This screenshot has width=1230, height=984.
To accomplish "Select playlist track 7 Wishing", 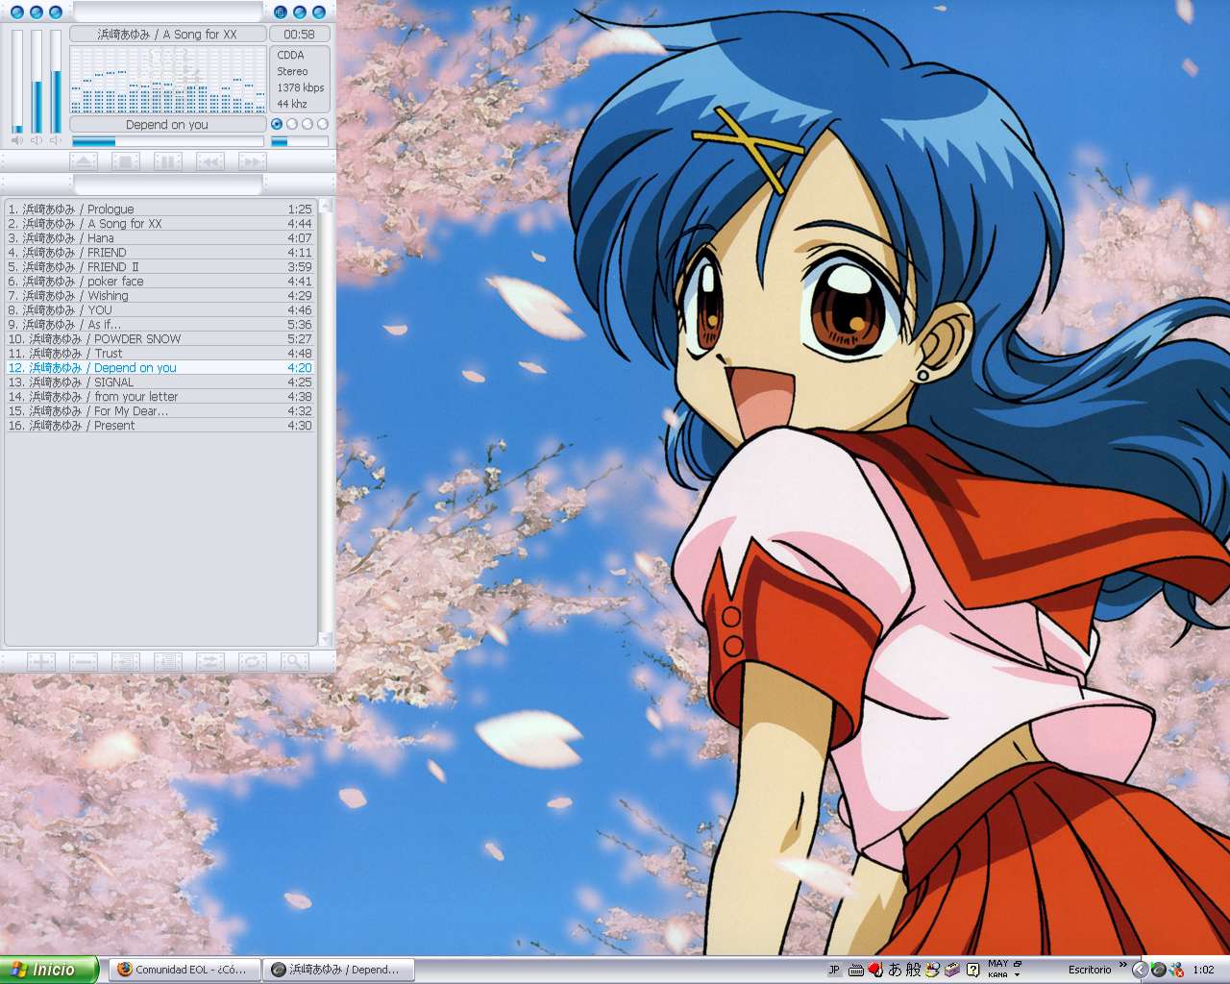I will tap(160, 295).
